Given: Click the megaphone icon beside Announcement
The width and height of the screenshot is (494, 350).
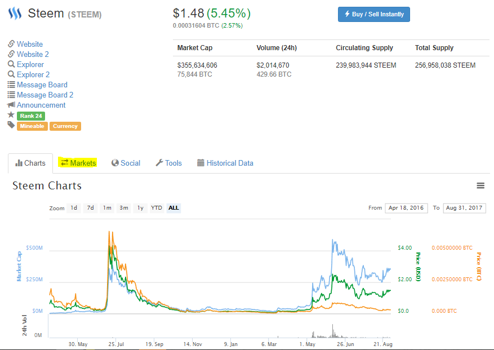Looking at the screenshot, I should [11, 105].
